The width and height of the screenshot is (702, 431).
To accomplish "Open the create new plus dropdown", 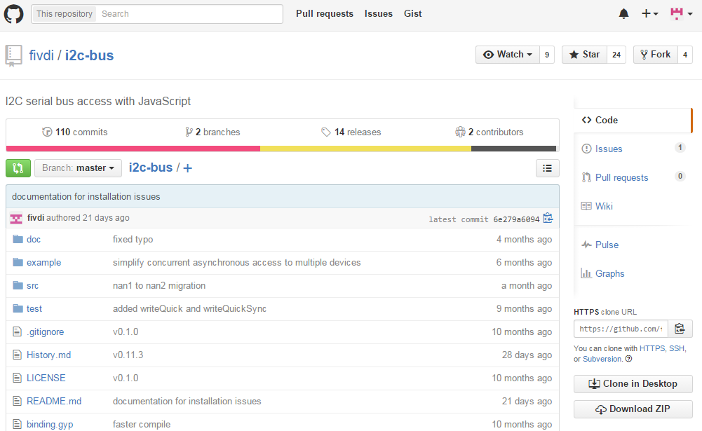I will [x=649, y=14].
